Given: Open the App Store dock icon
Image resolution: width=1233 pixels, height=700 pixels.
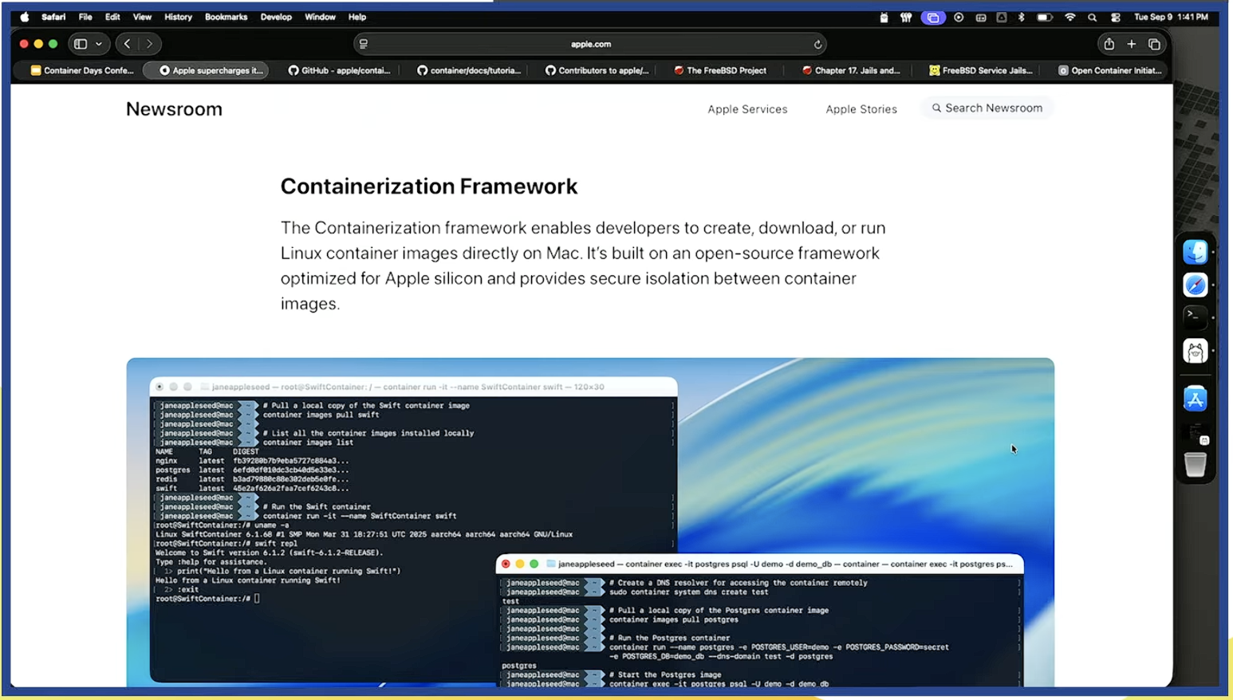Looking at the screenshot, I should click(1195, 399).
